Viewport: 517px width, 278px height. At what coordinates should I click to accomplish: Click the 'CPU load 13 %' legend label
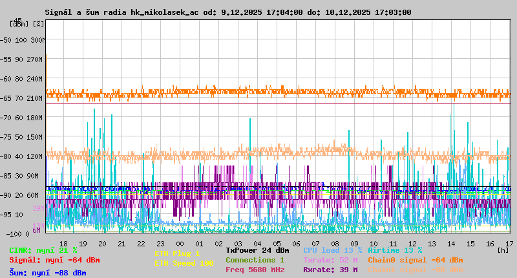(x=333, y=250)
